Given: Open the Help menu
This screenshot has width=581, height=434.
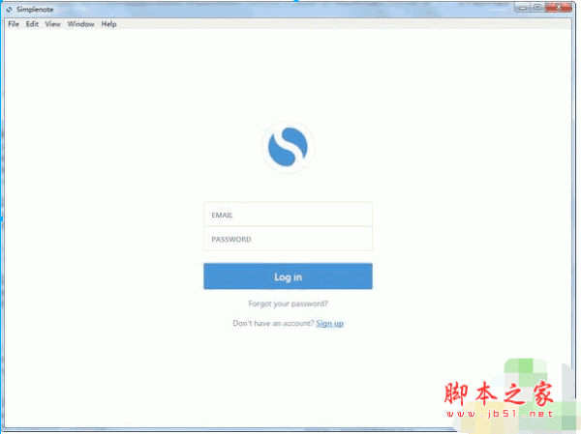Looking at the screenshot, I should (x=108, y=24).
